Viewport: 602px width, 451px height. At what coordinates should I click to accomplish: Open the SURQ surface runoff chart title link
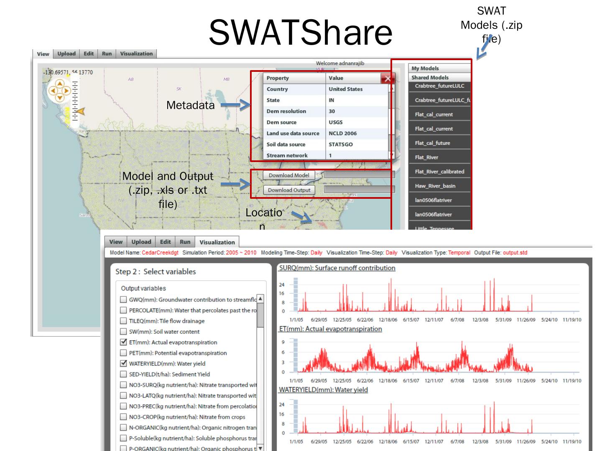coord(337,268)
